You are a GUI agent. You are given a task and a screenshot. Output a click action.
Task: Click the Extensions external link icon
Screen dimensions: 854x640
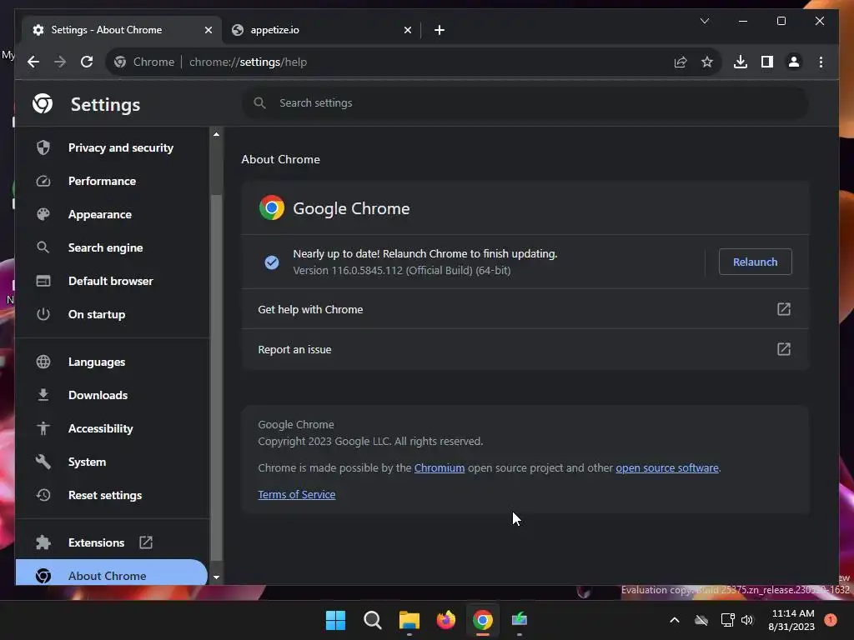click(146, 542)
